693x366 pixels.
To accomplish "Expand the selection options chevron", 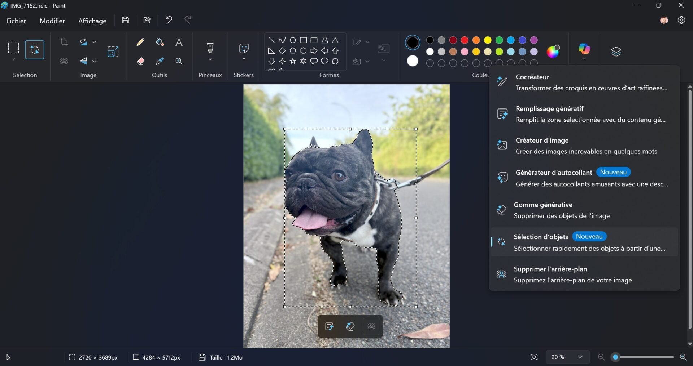I will point(13,59).
